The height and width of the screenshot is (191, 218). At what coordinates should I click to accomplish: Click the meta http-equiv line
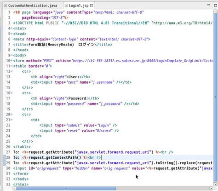click(81, 39)
